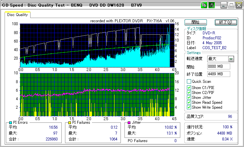
Task: Click the copy-to-clipboard icon in title bar
Action: [x=204, y=5]
